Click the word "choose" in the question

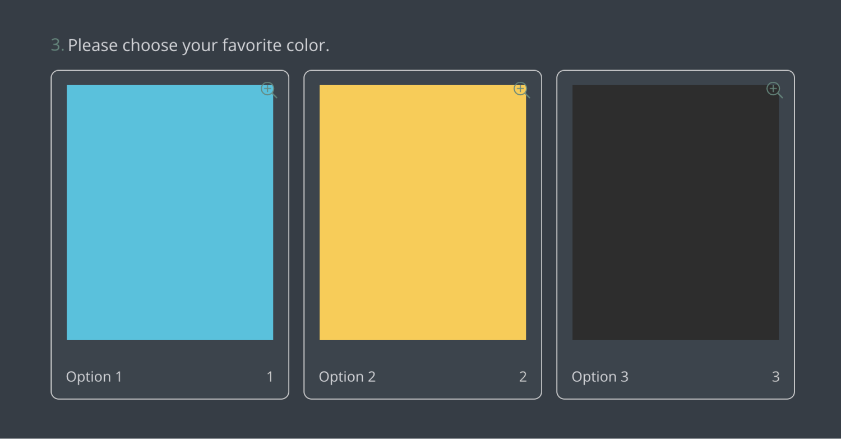[x=150, y=45]
